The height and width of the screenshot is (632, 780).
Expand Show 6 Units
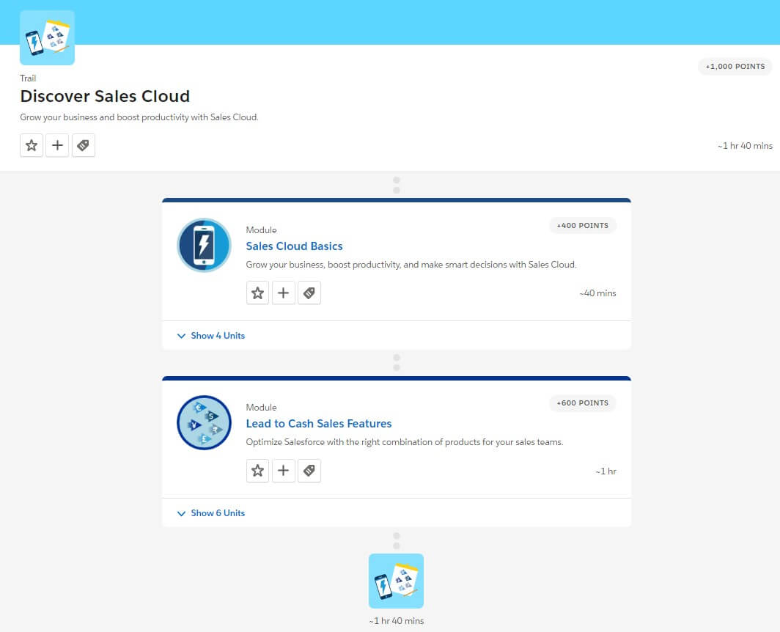click(211, 513)
